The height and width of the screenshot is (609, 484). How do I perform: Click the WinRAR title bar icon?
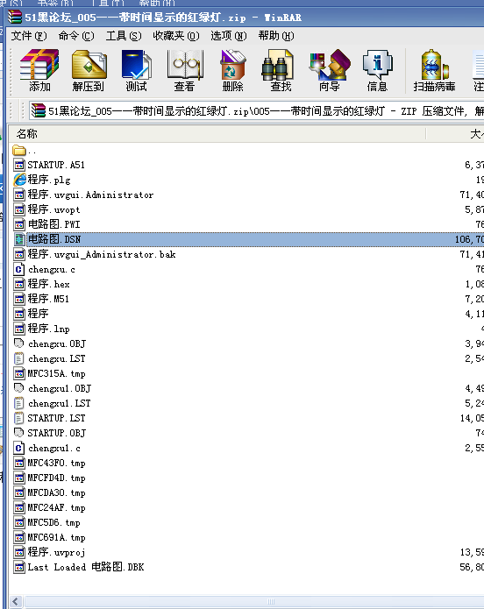(x=15, y=18)
